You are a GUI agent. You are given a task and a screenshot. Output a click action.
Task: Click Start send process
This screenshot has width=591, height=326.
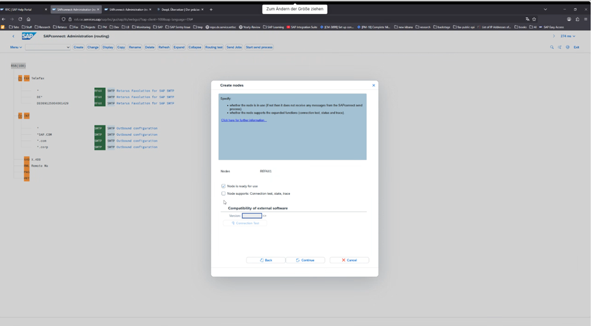click(259, 47)
